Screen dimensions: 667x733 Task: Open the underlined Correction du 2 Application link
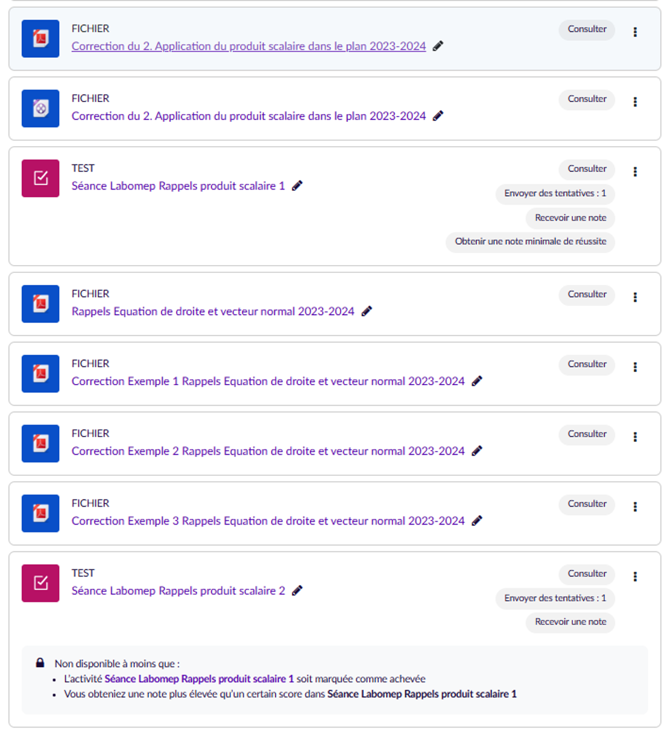point(248,46)
